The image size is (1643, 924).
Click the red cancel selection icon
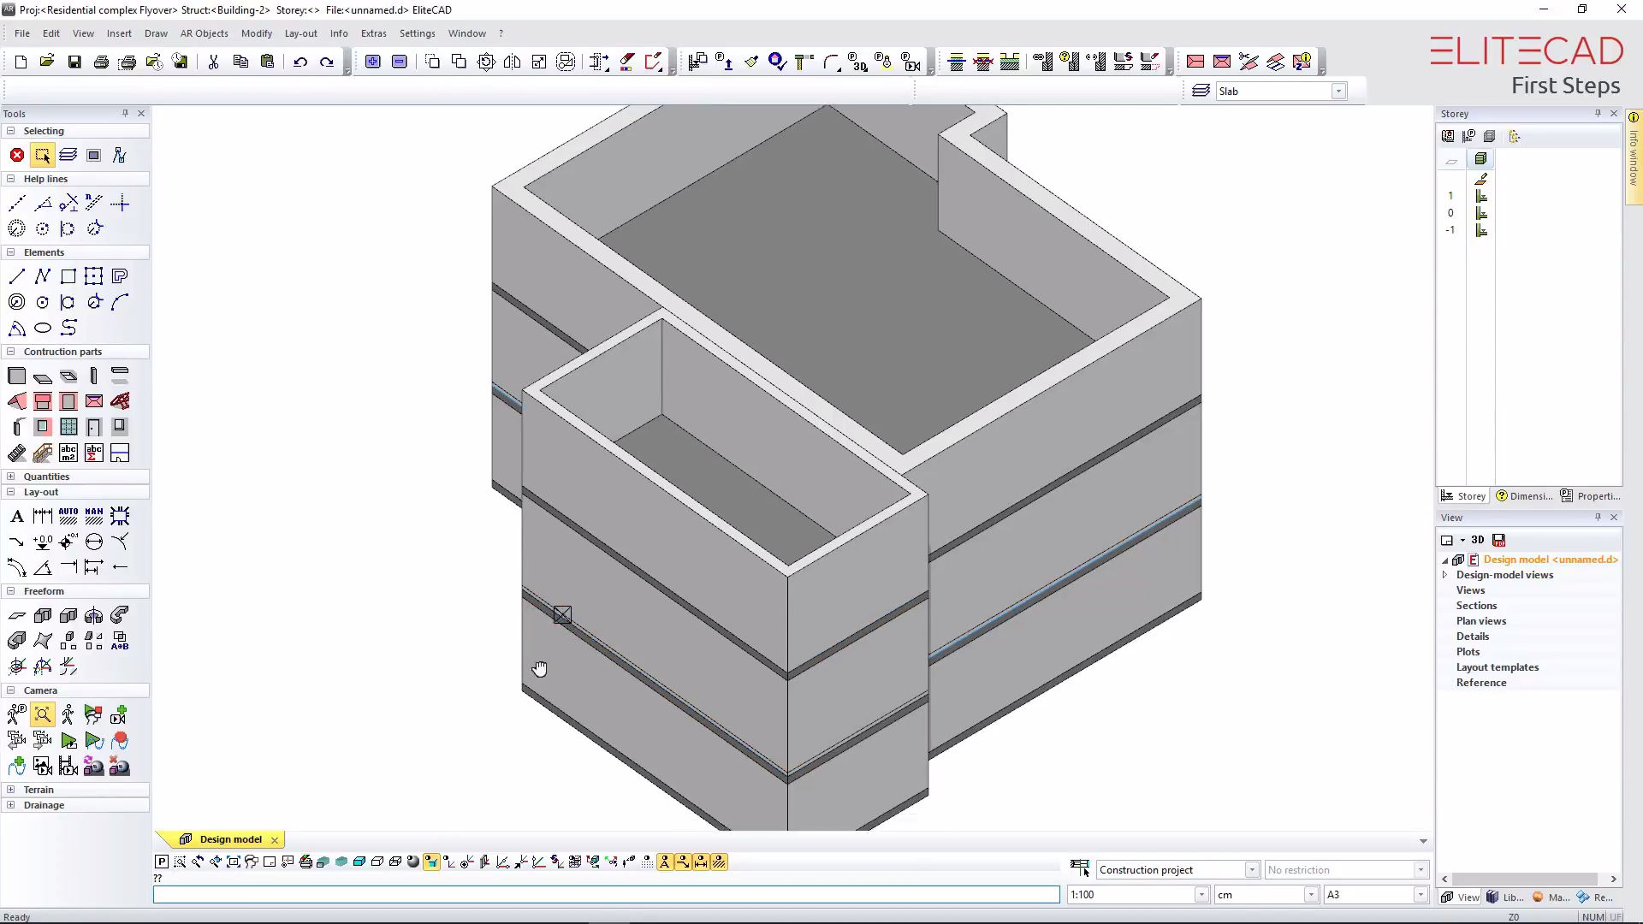[x=17, y=155]
